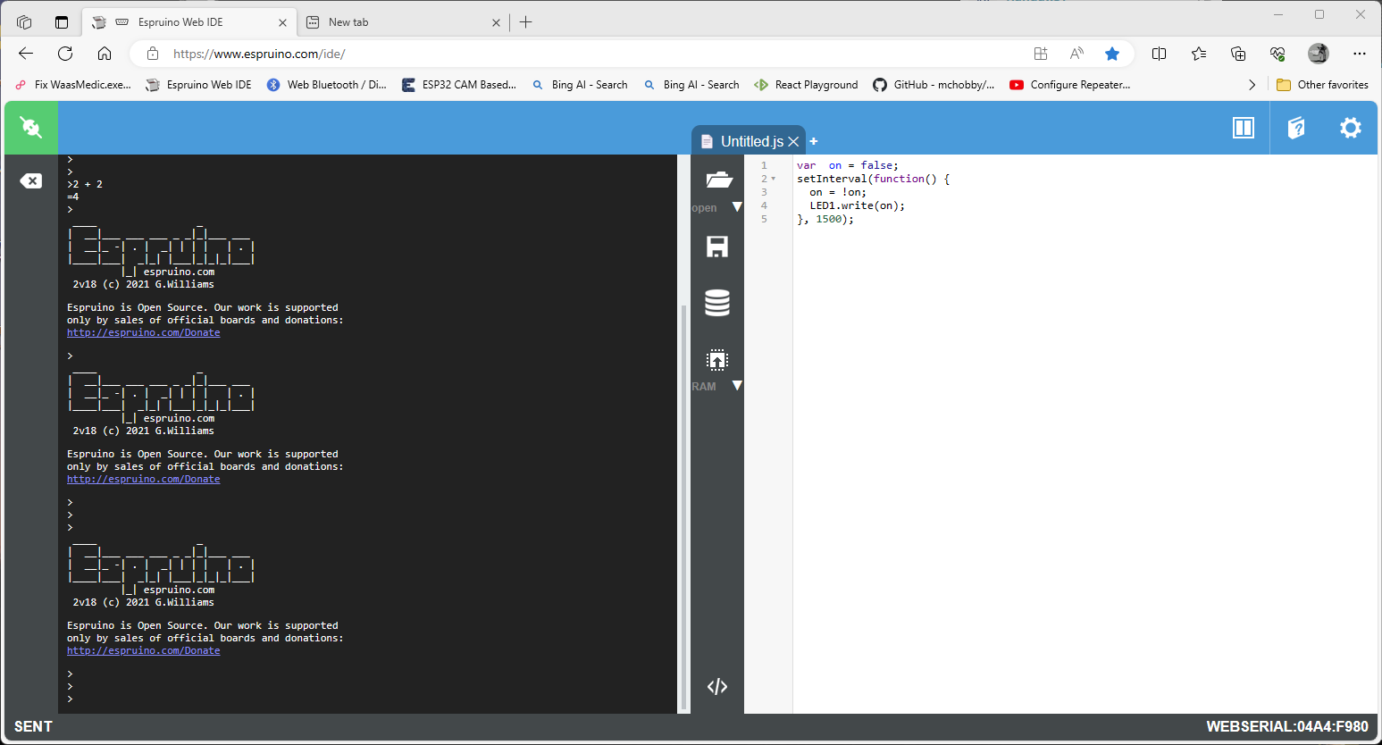Click the '2 + 2' line in terminal
This screenshot has width=1382, height=745.
pyautogui.click(x=87, y=184)
